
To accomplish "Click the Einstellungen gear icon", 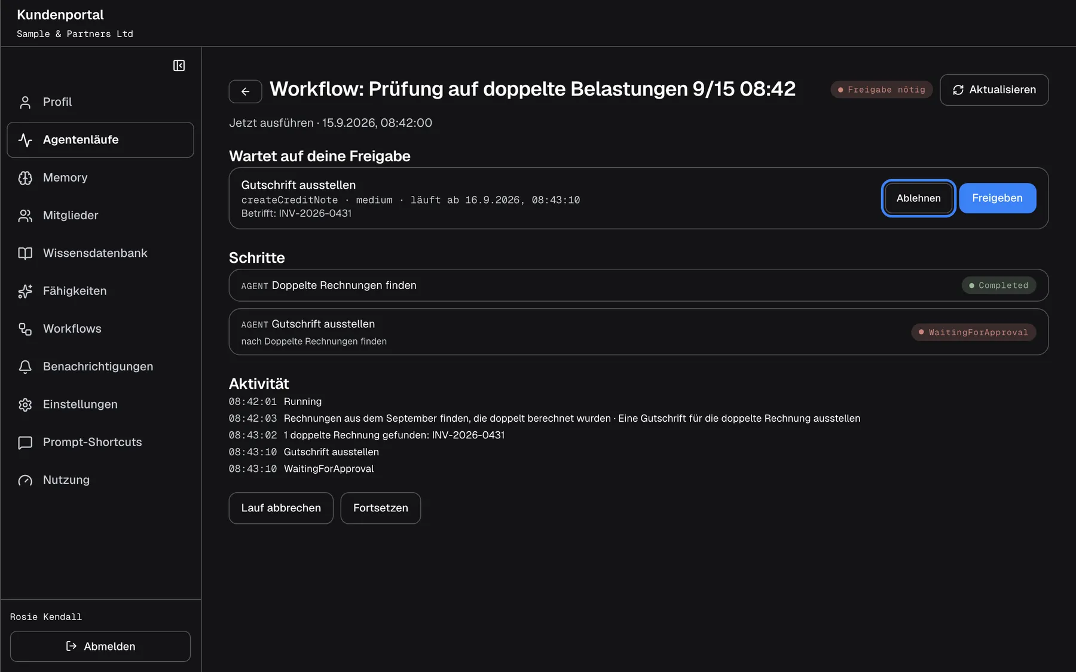I will [25, 404].
